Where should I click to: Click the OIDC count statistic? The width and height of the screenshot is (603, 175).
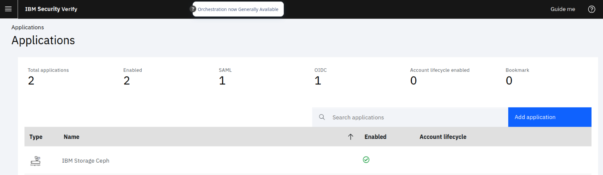[x=318, y=81]
